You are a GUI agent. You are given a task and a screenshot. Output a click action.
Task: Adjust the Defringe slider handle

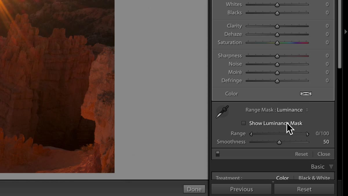277,81
